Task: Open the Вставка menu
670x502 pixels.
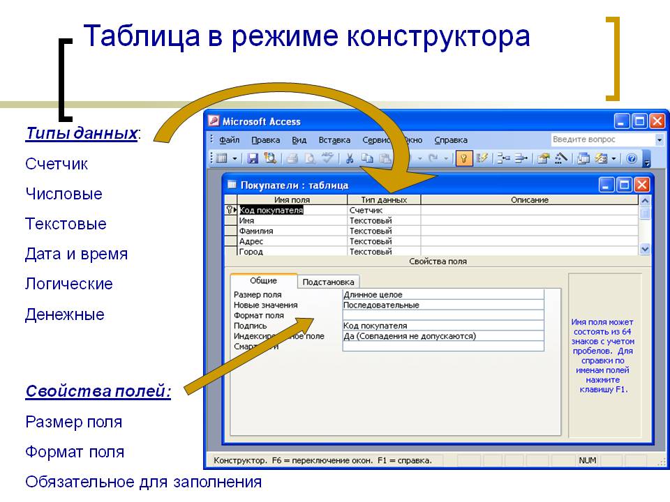Action: click(334, 139)
